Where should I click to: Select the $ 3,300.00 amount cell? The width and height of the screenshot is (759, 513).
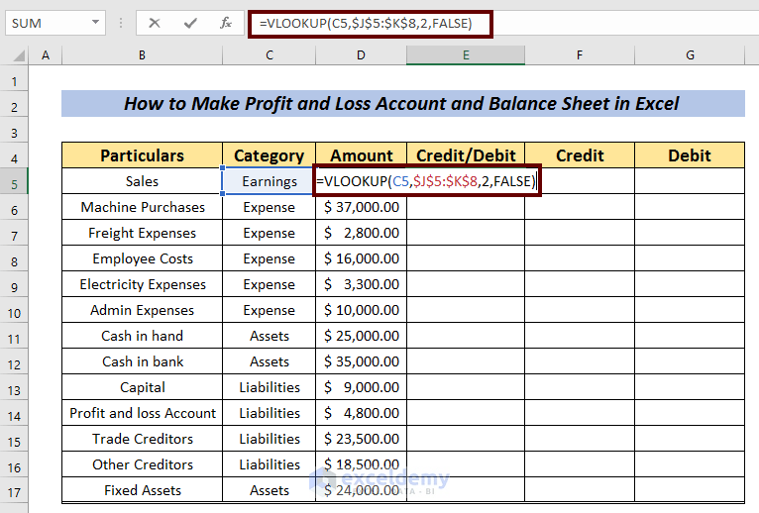pos(361,283)
